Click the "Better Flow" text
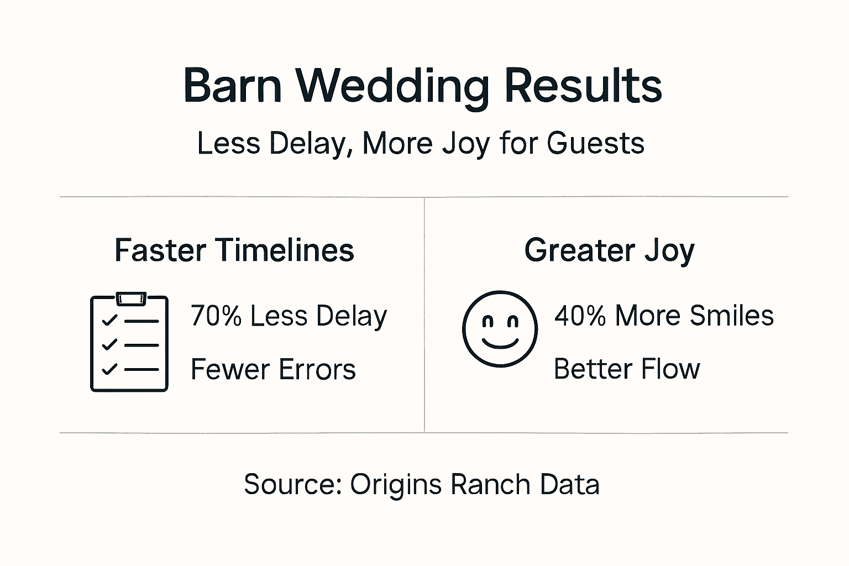Viewport: 849px width, 566px height. (x=627, y=369)
